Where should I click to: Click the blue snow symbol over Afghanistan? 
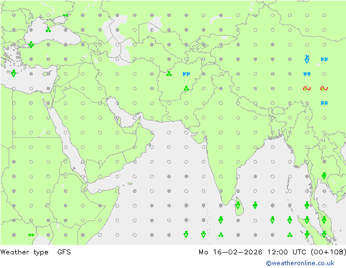pos(186,74)
